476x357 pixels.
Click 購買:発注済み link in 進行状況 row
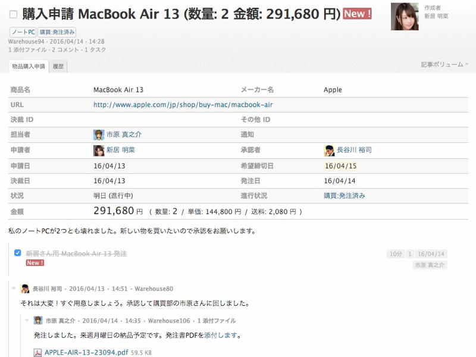[x=345, y=196]
